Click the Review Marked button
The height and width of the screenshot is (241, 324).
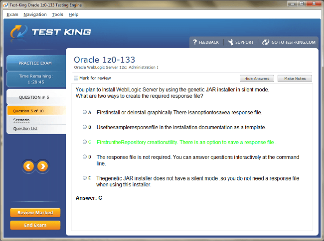point(35,213)
